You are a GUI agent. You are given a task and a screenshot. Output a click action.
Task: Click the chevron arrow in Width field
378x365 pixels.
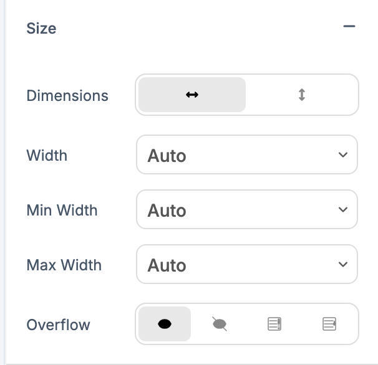342,155
